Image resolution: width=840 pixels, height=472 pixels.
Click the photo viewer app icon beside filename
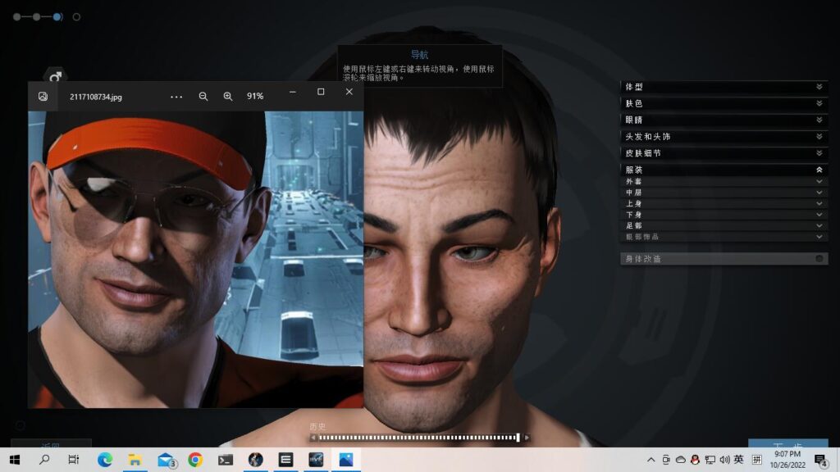point(43,96)
